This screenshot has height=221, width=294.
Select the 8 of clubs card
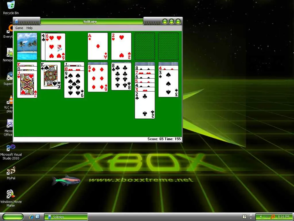(121, 77)
